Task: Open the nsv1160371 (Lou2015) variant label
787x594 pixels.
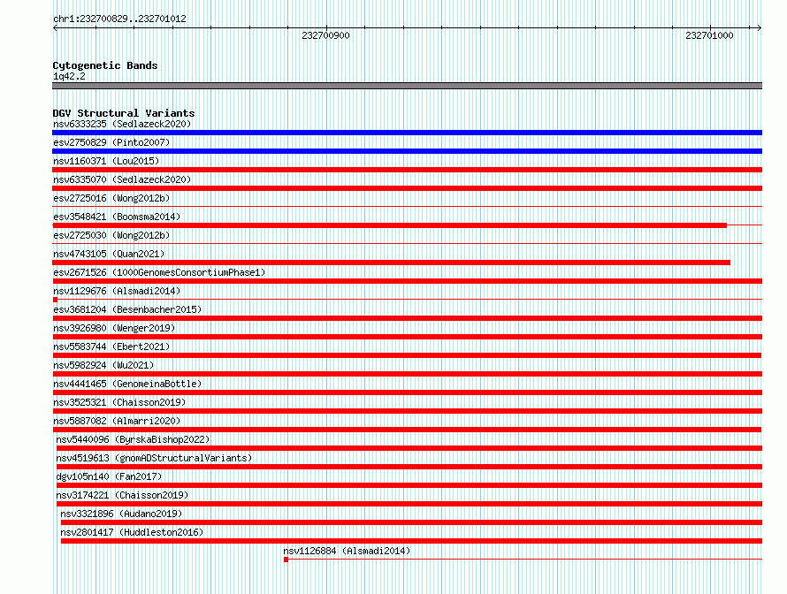Action: pos(106,161)
